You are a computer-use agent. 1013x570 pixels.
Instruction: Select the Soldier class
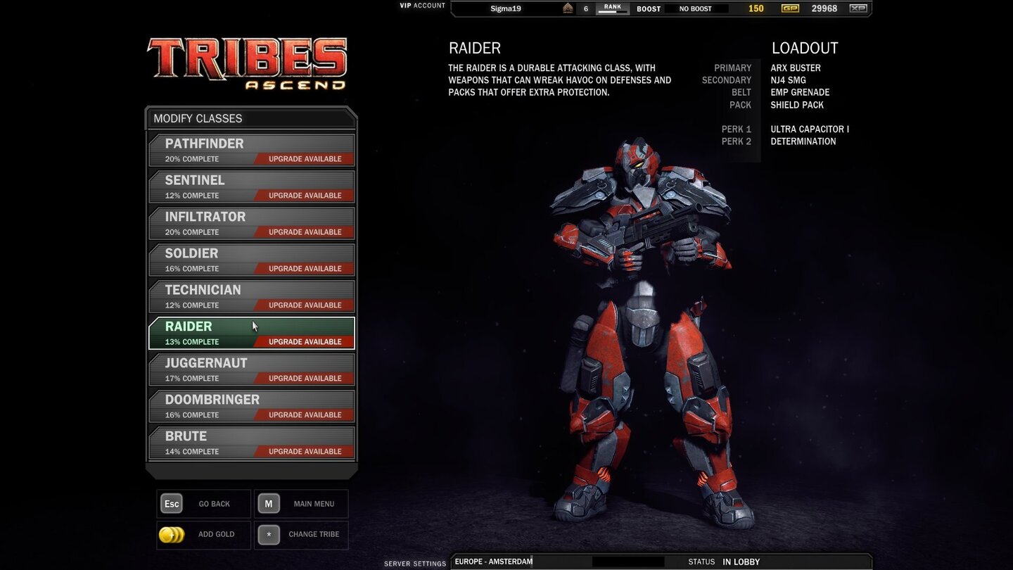click(x=252, y=260)
